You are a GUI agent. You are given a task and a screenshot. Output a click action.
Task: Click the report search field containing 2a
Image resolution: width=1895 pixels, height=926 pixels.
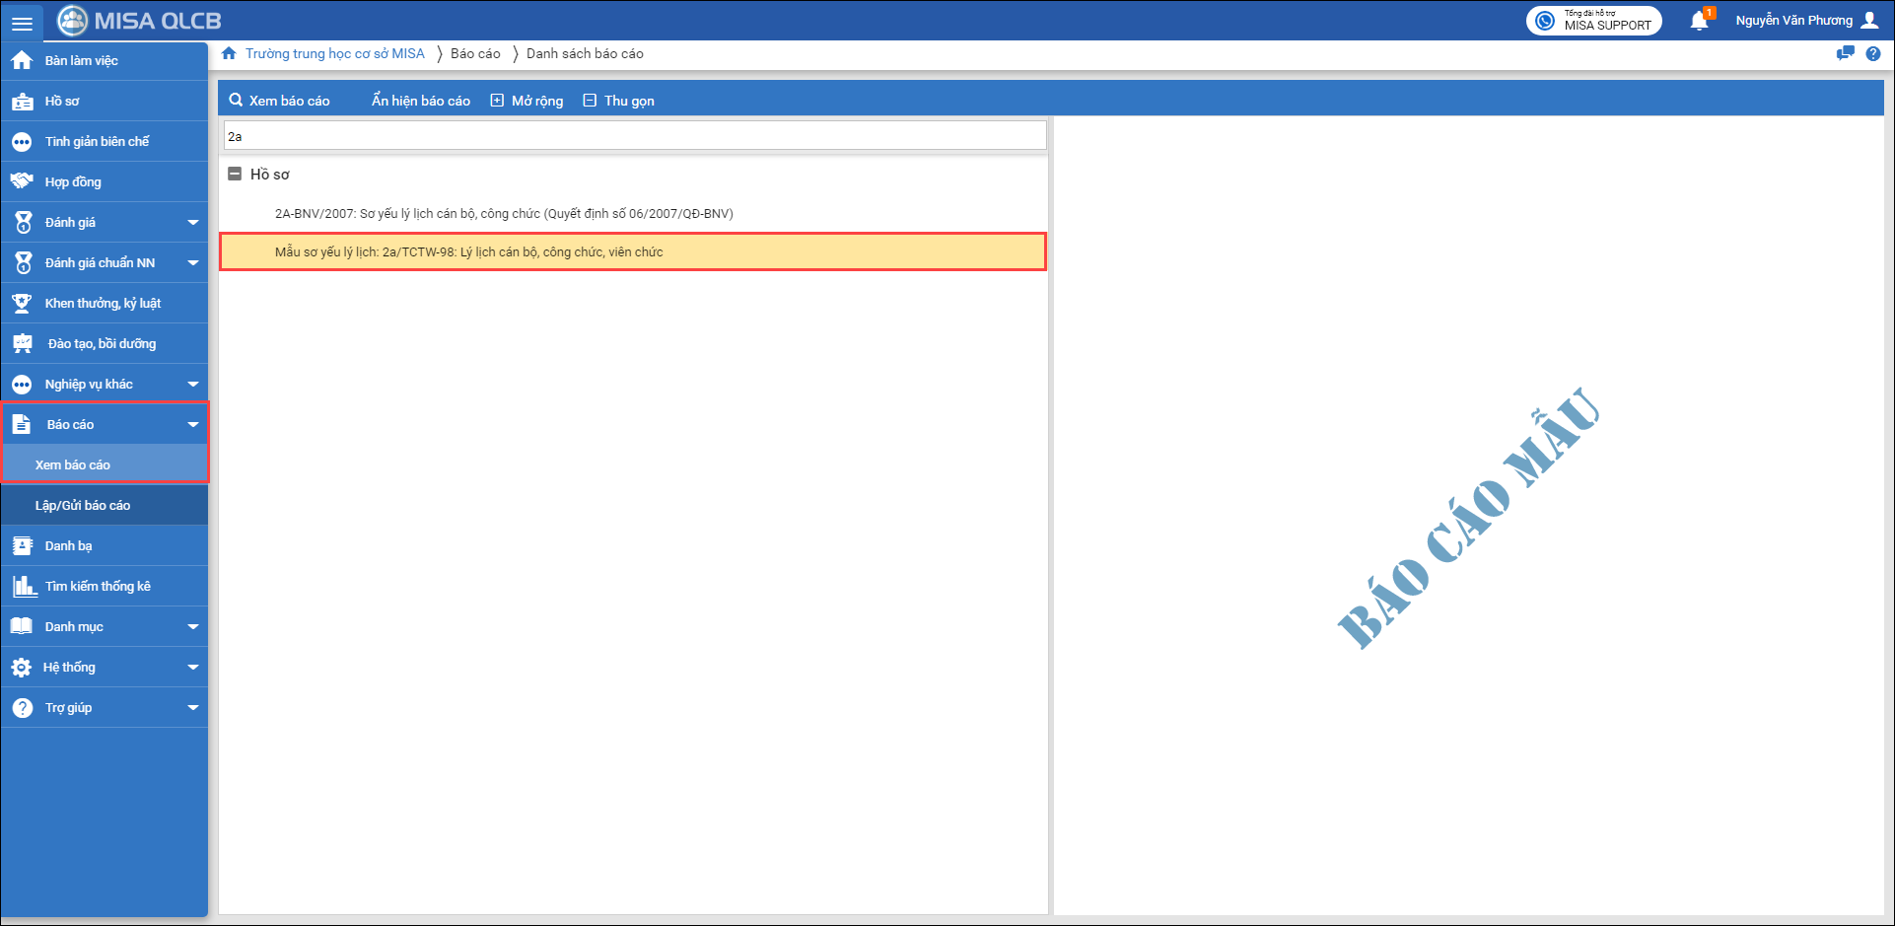click(x=635, y=136)
